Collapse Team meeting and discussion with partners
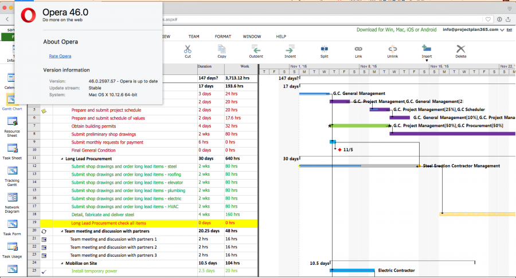This screenshot has width=516, height=278. (62, 232)
